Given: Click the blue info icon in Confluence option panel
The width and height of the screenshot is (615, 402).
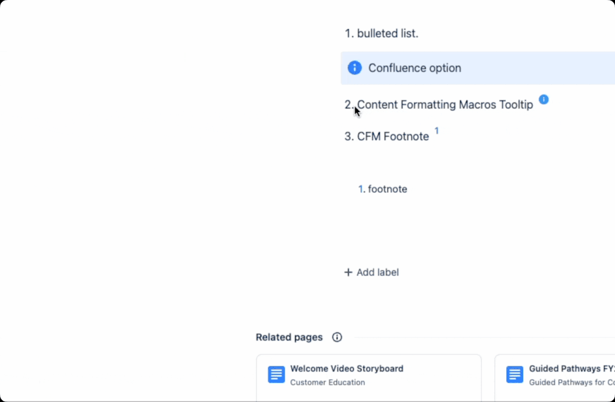Looking at the screenshot, I should click(x=355, y=68).
